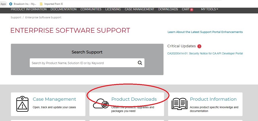Open the LICENSING menu item

coord(113,9)
